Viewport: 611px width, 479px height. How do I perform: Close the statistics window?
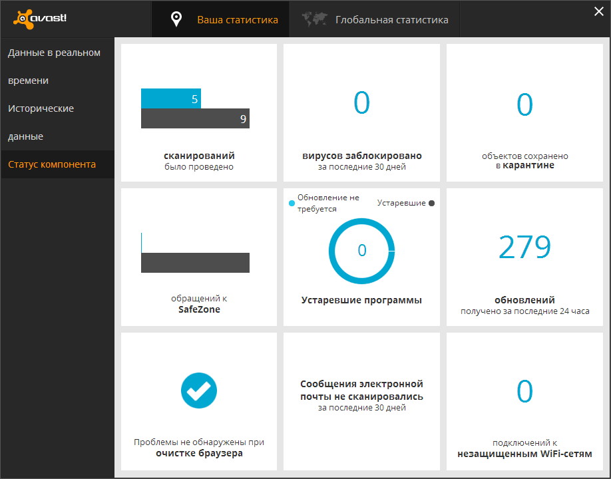pyautogui.click(x=598, y=11)
